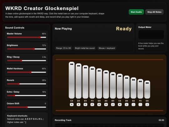Image resolution: width=169 pixels, height=127 pixels.
Task: Click the 2.4s Ring / Decay value
Action: (x=44, y=57)
